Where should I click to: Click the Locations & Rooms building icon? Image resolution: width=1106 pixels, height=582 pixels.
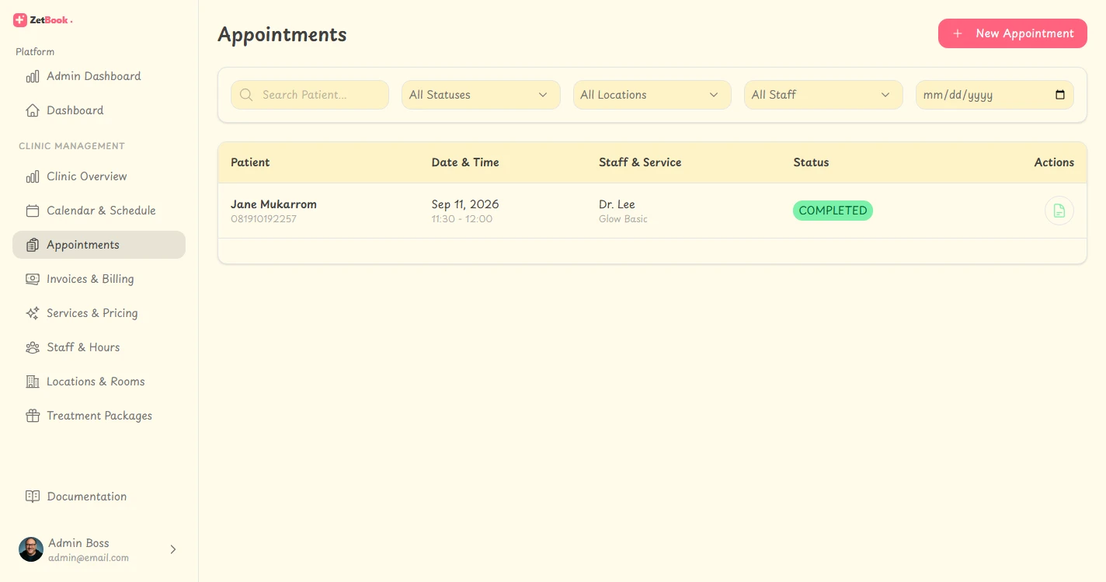pyautogui.click(x=33, y=382)
